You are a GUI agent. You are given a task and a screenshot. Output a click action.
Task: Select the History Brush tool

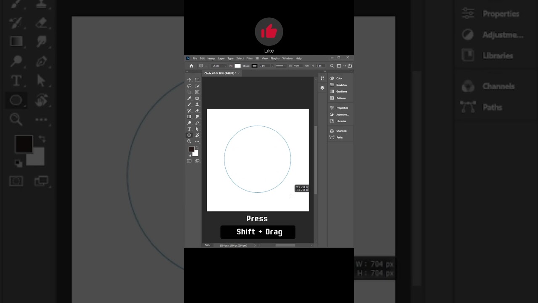pos(189,111)
